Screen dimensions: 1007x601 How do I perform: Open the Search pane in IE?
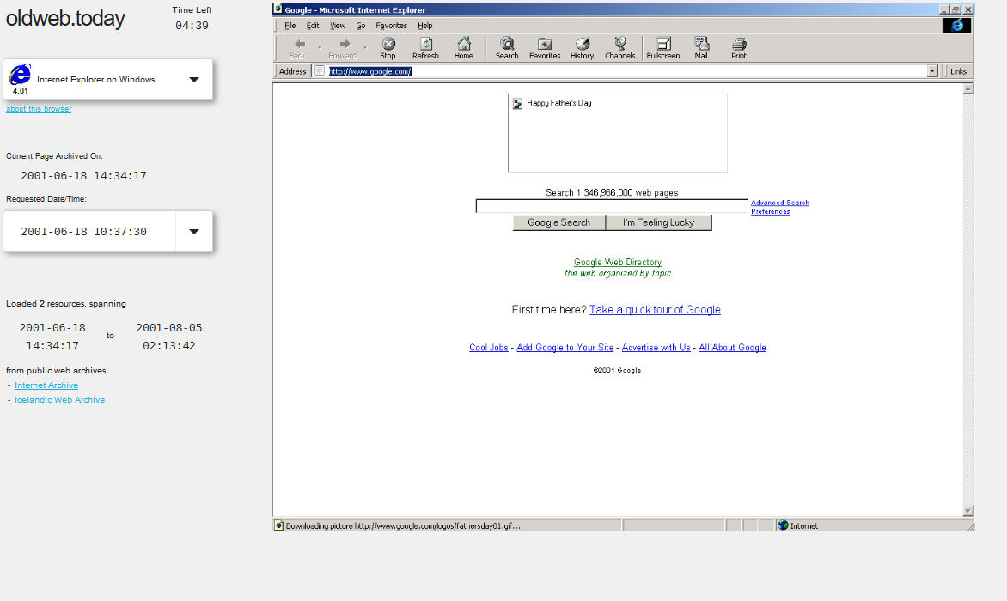tap(507, 48)
